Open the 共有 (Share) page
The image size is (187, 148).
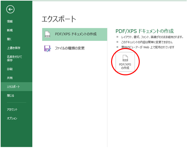click(x=10, y=78)
